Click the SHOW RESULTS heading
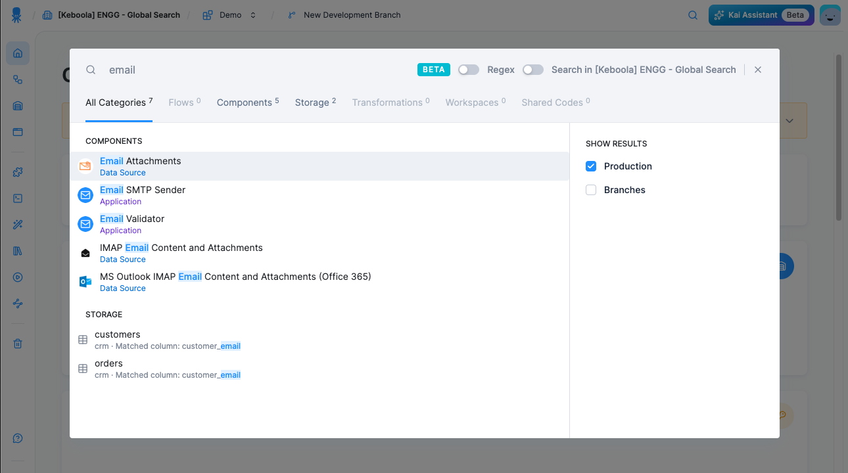 click(x=617, y=144)
